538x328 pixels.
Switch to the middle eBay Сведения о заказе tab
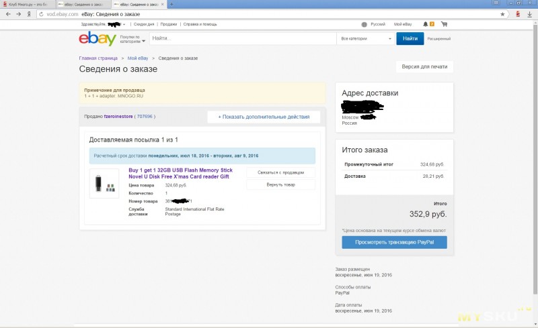point(83,5)
